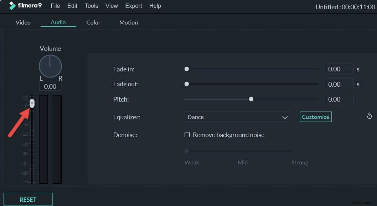This screenshot has height=206, width=377.
Task: Switch to the Motion tab
Action: click(128, 22)
